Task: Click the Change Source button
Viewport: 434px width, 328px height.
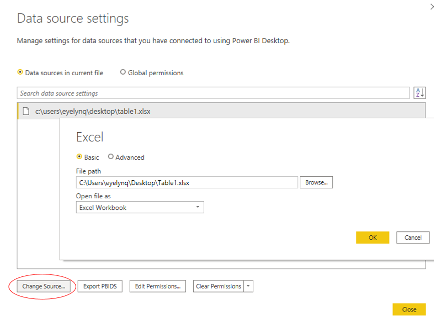Action: click(44, 286)
